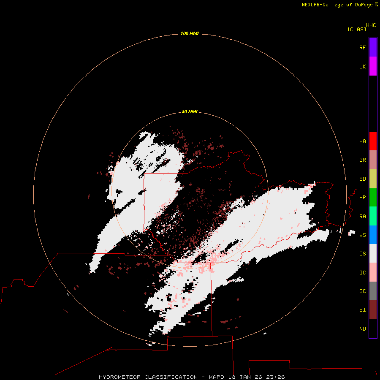The width and height of the screenshot is (380, 380).
Task: Click the IC pink legend swatch
Action: coord(373,272)
